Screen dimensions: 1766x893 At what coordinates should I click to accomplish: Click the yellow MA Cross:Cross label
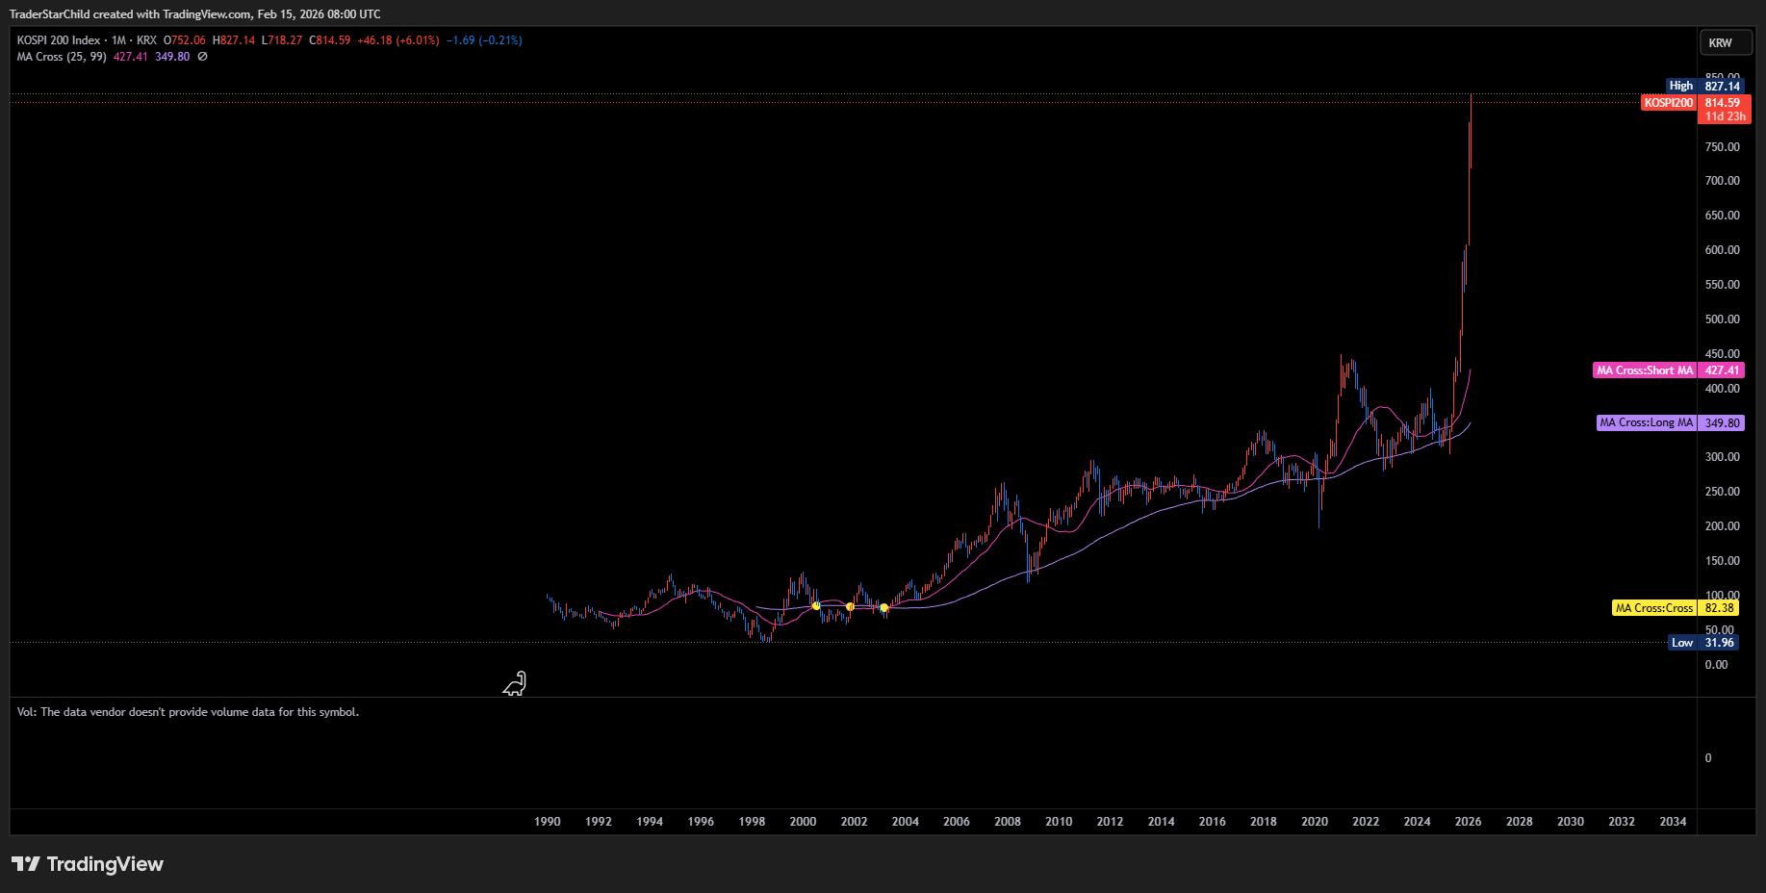coord(1653,608)
